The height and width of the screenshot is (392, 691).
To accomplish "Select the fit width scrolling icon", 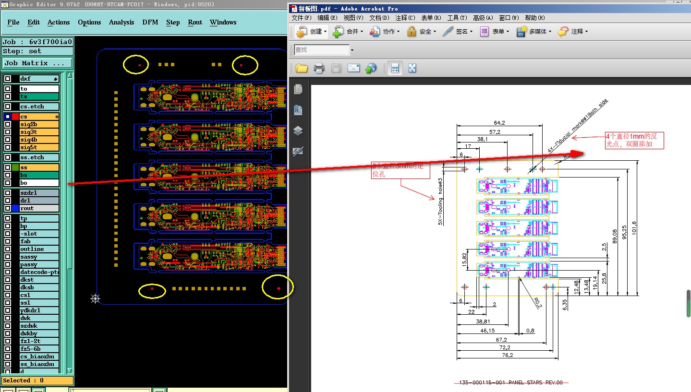I will [x=395, y=68].
